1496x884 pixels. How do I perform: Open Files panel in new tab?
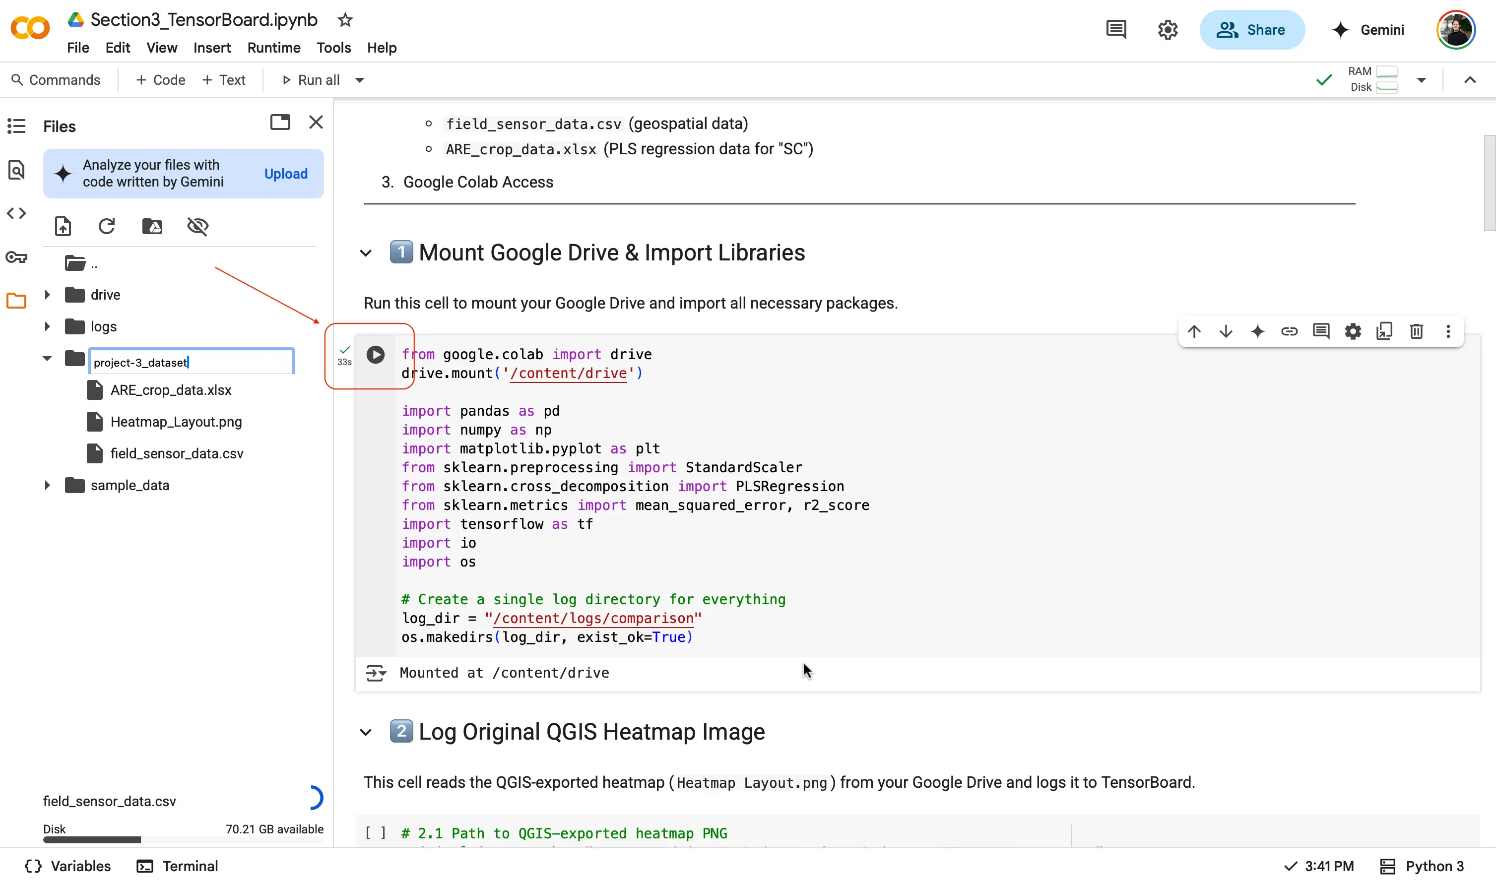tap(280, 122)
